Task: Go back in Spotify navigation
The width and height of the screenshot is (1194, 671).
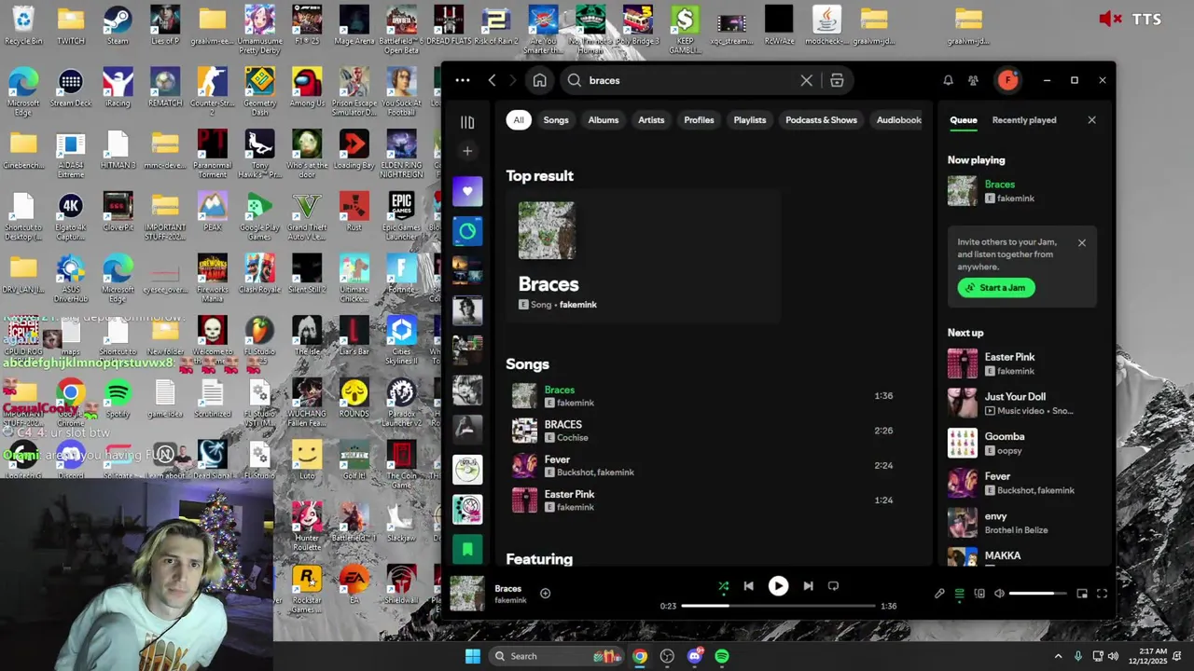Action: pyautogui.click(x=492, y=80)
